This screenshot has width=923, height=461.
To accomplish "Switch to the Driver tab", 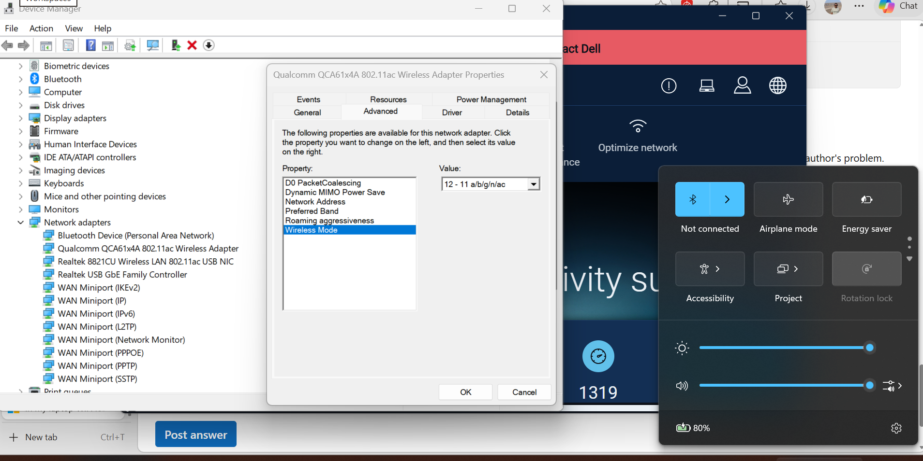I will pos(452,112).
